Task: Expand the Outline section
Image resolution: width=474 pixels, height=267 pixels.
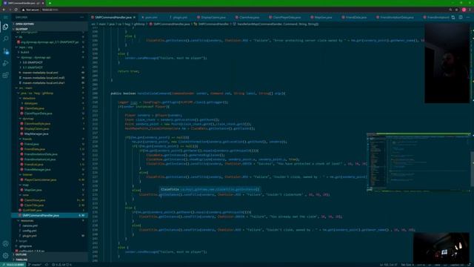Action: coord(50,254)
